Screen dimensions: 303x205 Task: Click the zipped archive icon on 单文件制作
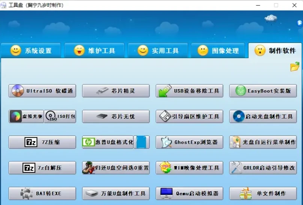(x=246, y=193)
